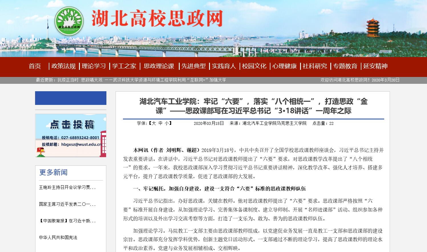Click the scrolling latest update headline
The height and width of the screenshot is (252, 427).
pyautogui.click(x=141, y=80)
